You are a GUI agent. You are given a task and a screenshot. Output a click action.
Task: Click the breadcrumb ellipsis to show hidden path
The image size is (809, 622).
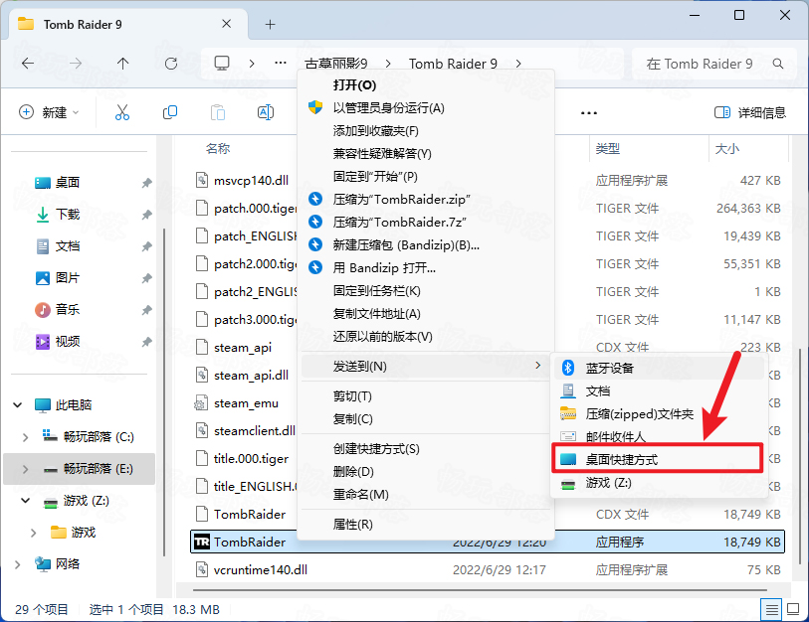(281, 64)
